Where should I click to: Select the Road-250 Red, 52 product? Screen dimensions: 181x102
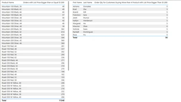click(9, 77)
